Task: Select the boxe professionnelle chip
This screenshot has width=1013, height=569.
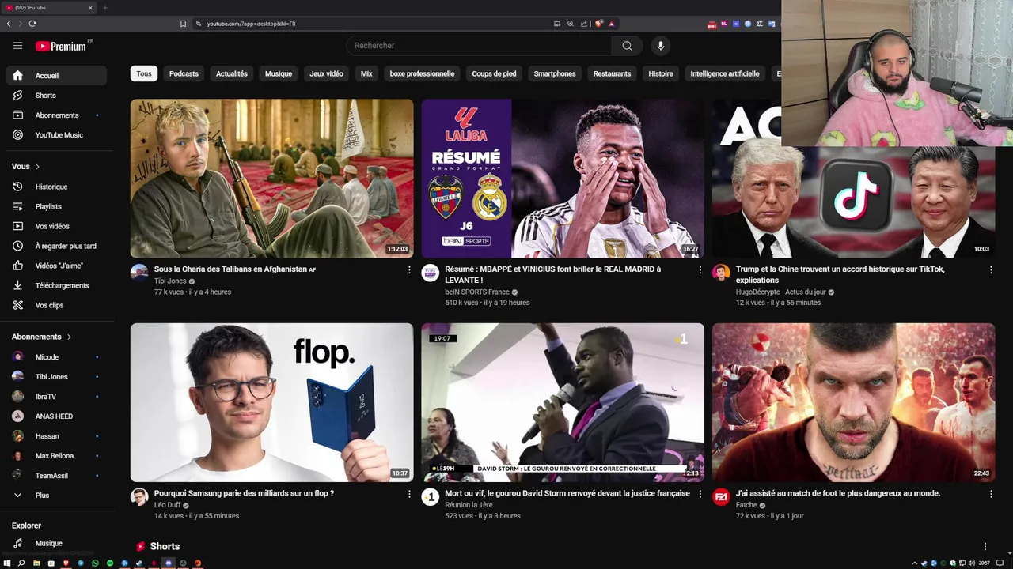Action: [422, 73]
